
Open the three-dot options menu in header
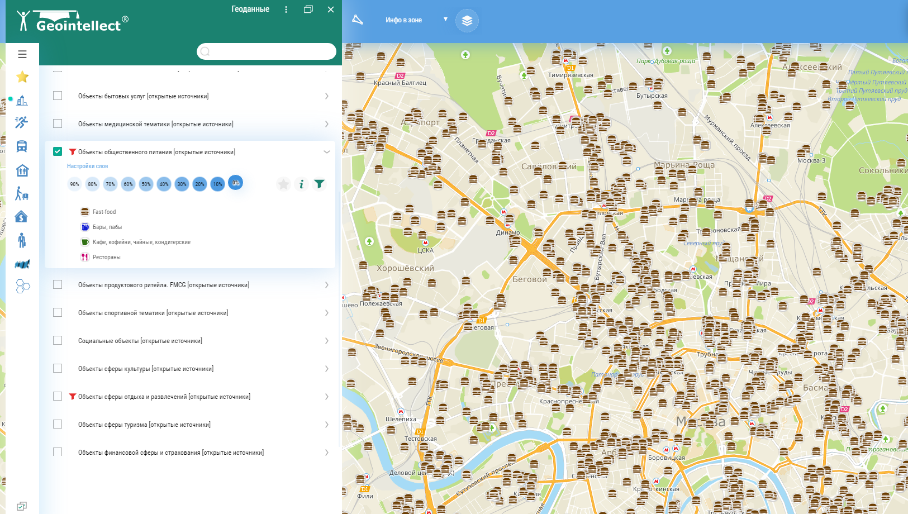286,9
